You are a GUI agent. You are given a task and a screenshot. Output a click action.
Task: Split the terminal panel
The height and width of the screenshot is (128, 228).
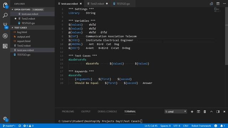click(x=198, y=112)
